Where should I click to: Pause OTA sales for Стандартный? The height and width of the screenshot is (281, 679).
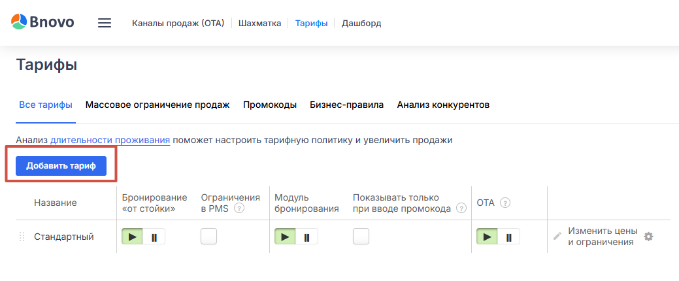(508, 237)
